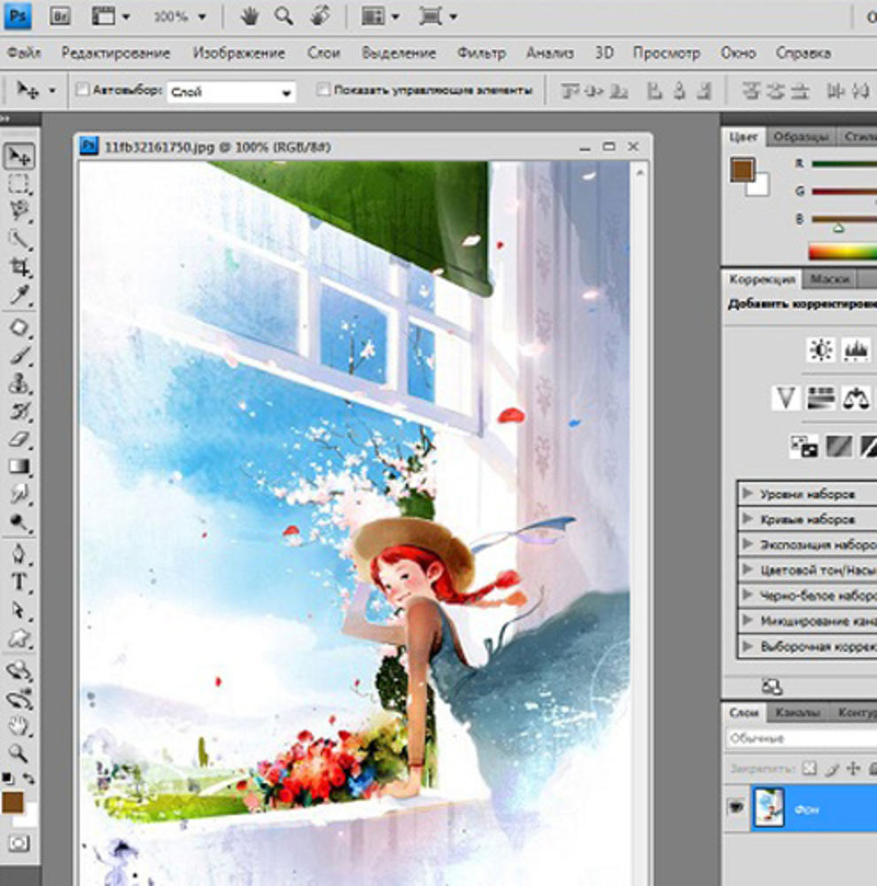
Task: Enable the Автовыбор checkbox
Action: click(x=83, y=89)
